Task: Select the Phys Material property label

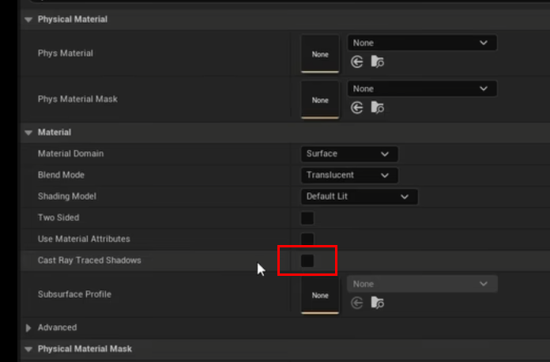Action: [x=66, y=53]
